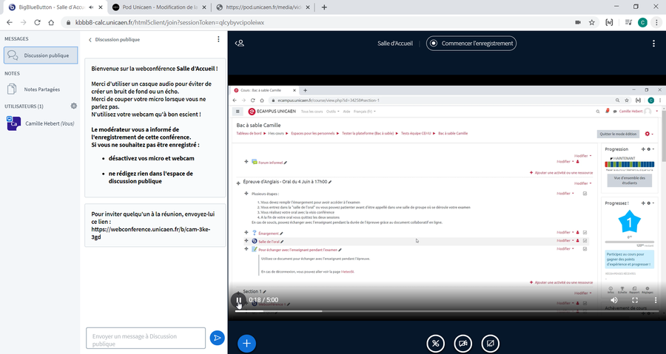The height and width of the screenshot is (354, 666).
Task: Open video player more options menu
Action: pyautogui.click(x=656, y=300)
